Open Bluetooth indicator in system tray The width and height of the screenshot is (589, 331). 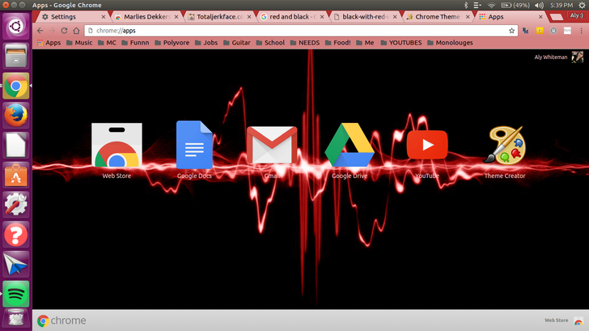(466, 5)
